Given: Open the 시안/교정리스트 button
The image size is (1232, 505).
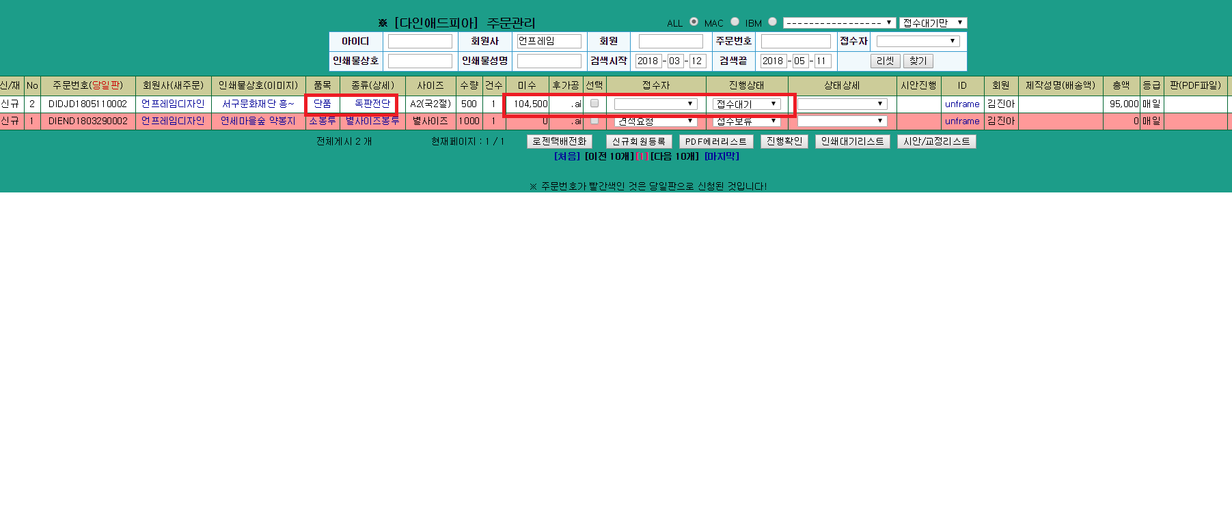Looking at the screenshot, I should pyautogui.click(x=936, y=141).
